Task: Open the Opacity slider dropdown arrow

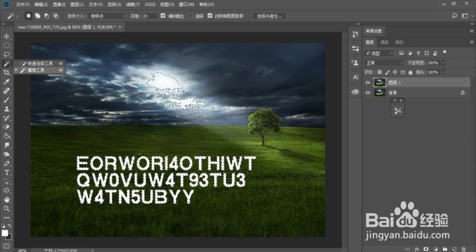Action: coord(444,63)
